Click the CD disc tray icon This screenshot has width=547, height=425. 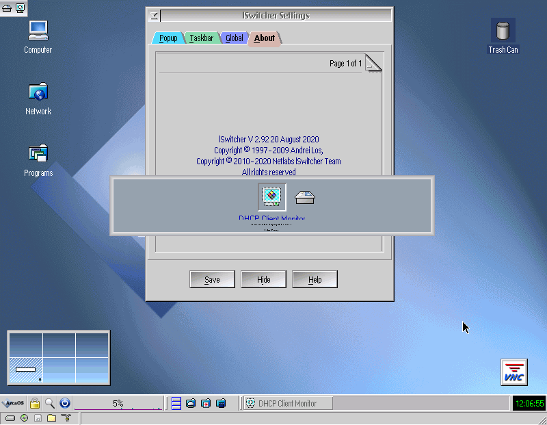[24, 417]
